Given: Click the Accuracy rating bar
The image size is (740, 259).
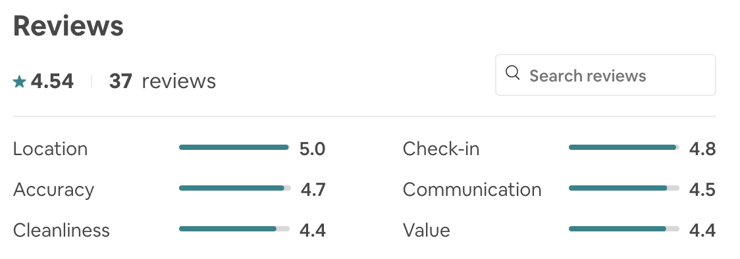Looking at the screenshot, I should [234, 188].
